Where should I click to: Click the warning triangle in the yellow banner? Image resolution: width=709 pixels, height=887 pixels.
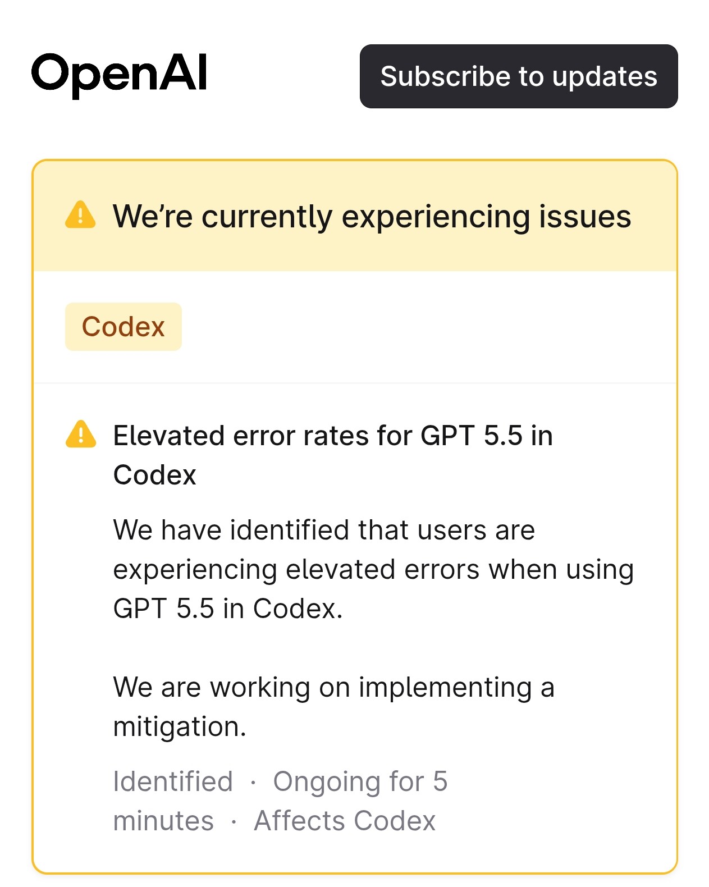(80, 215)
